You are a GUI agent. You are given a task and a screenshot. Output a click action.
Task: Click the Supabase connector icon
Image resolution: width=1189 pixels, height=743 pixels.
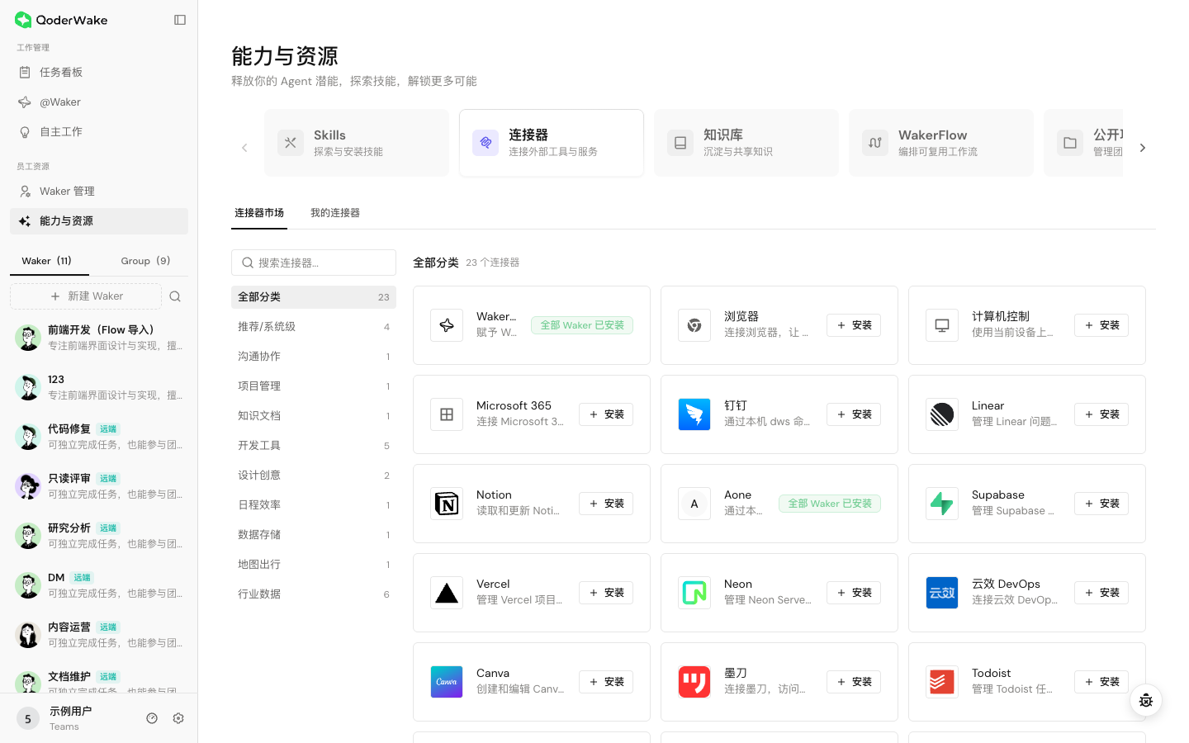coord(942,504)
